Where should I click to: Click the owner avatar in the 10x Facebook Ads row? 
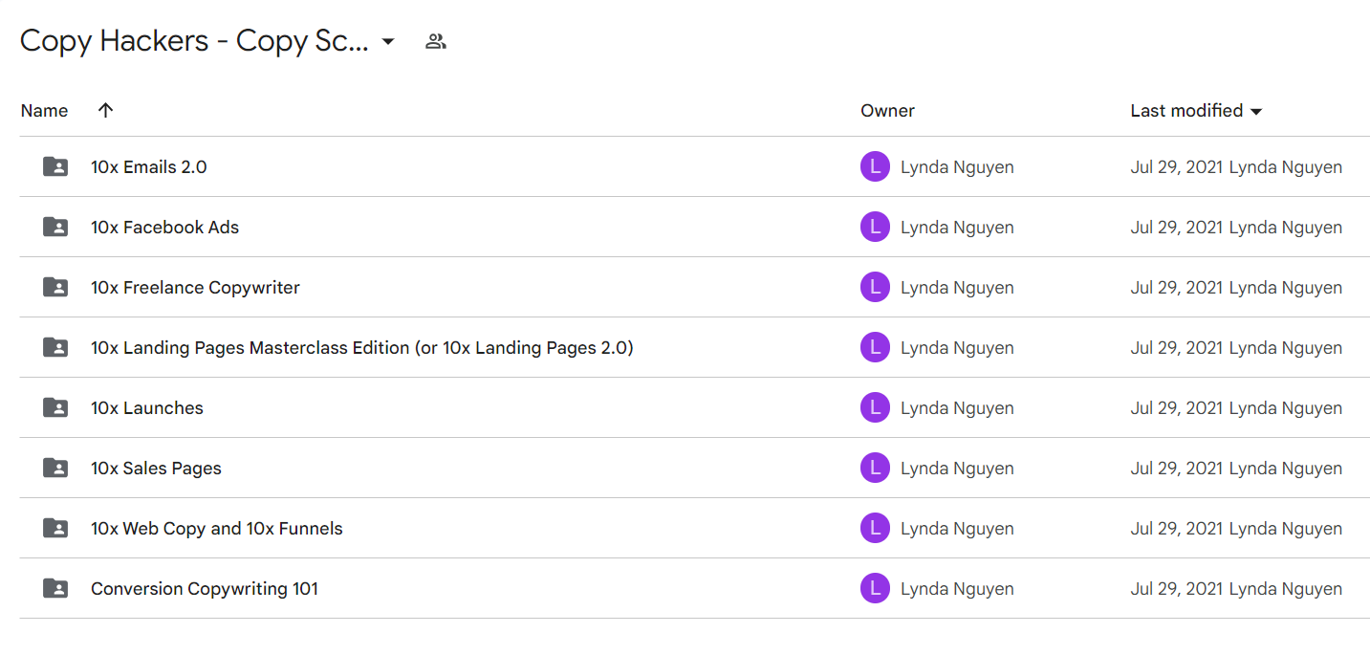(x=875, y=227)
